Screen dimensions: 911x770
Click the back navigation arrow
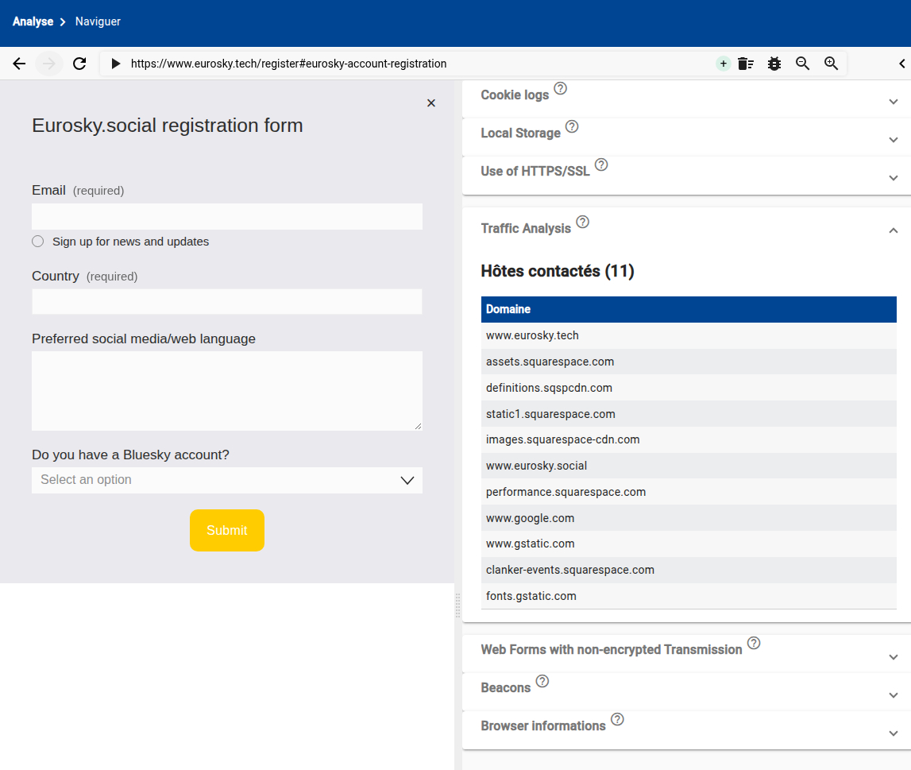[19, 64]
